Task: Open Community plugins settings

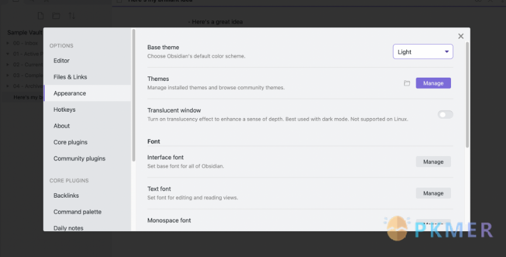Action: [80, 158]
